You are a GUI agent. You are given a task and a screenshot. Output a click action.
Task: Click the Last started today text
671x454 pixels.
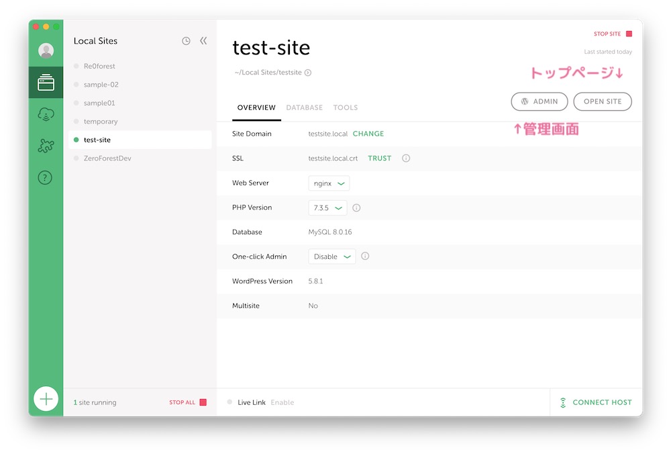(x=608, y=52)
